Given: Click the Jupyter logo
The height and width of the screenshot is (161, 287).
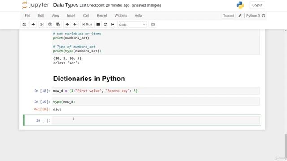Looking at the screenshot, I should 35,5.
